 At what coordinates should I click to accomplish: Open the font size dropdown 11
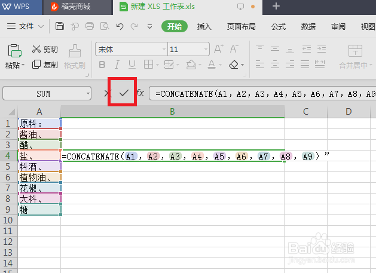[206, 50]
